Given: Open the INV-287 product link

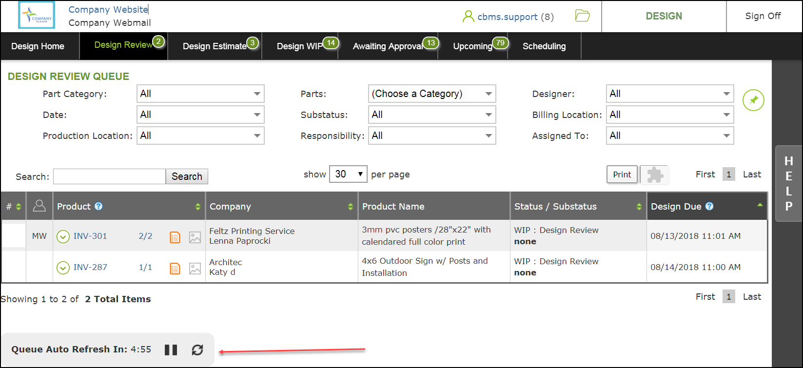Looking at the screenshot, I should click(90, 267).
